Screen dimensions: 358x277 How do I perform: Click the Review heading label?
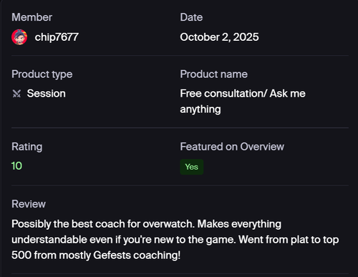click(x=29, y=204)
